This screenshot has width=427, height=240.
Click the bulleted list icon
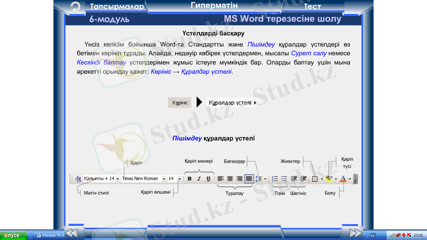[x=284, y=179]
